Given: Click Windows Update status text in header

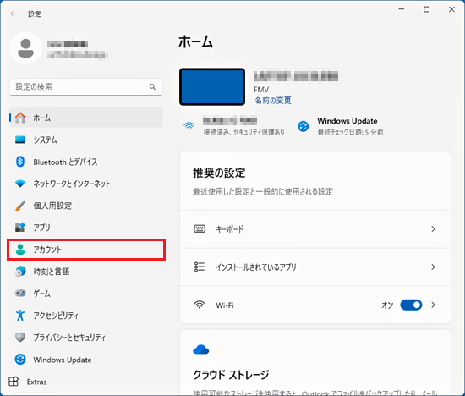Looking at the screenshot, I should coord(347,121).
